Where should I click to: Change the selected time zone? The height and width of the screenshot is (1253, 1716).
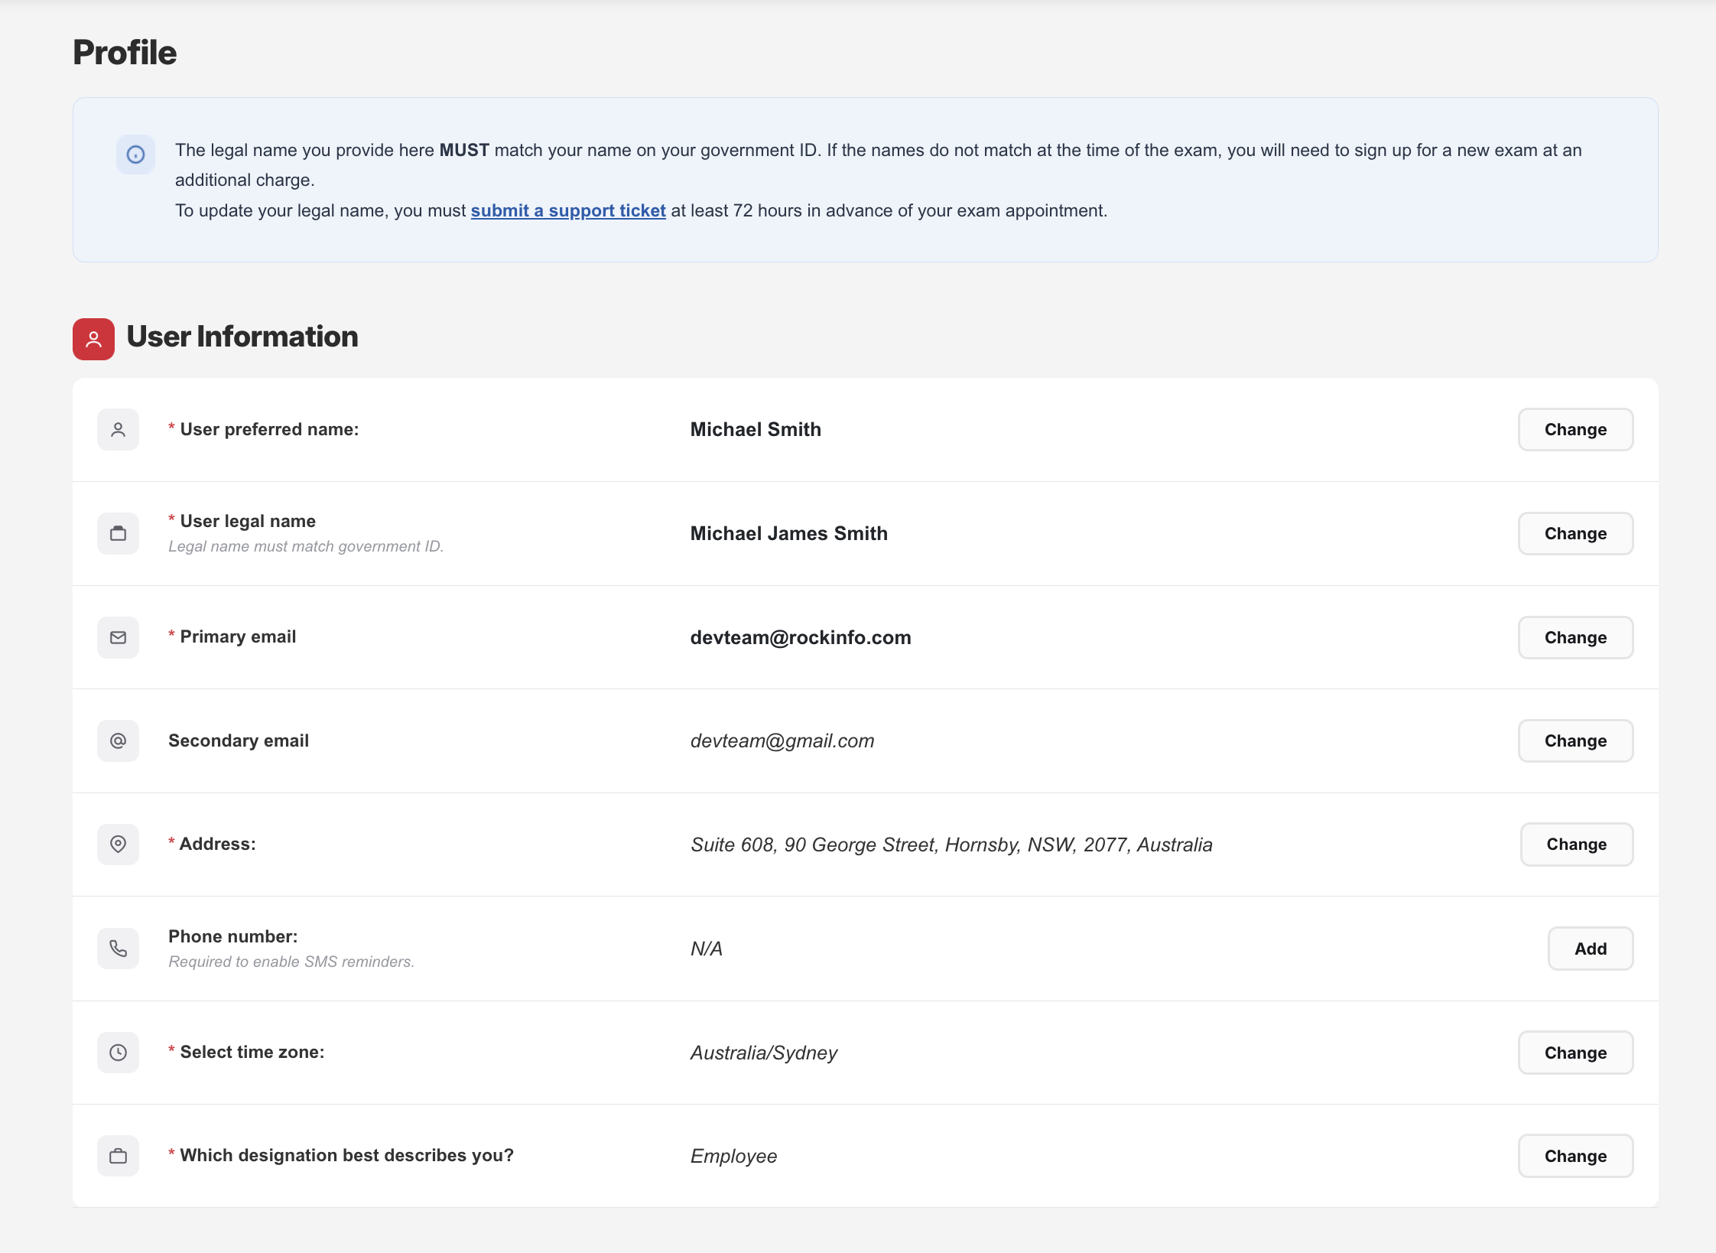(x=1575, y=1053)
